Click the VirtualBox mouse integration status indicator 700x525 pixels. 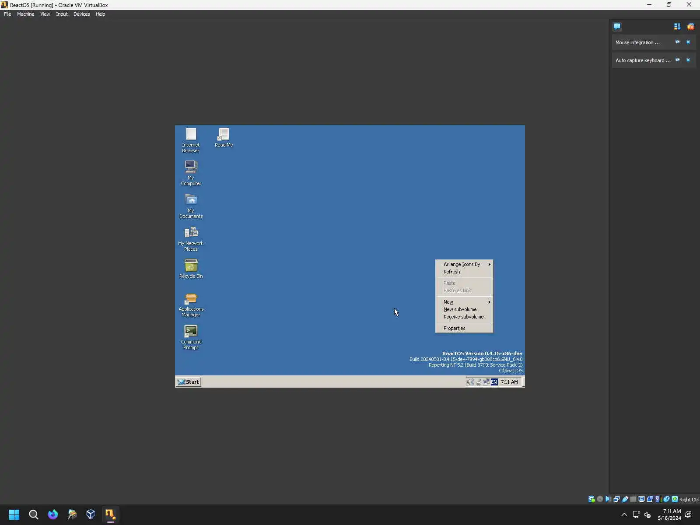point(667,499)
